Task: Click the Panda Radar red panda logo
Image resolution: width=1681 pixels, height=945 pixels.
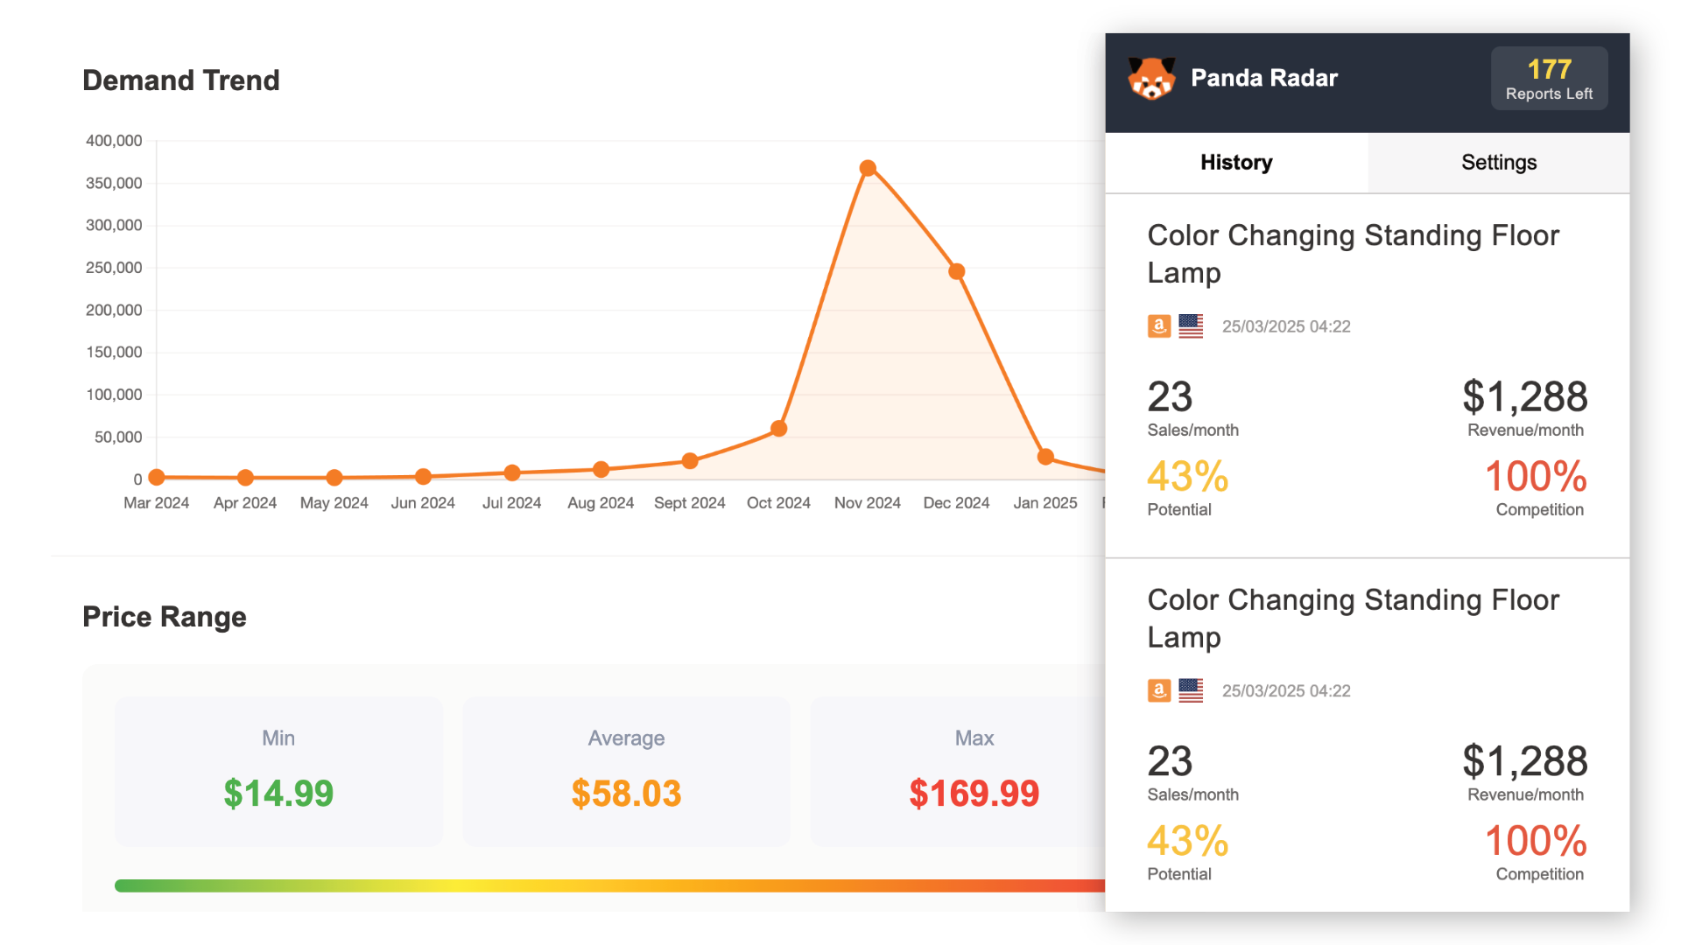Action: coord(1151,79)
